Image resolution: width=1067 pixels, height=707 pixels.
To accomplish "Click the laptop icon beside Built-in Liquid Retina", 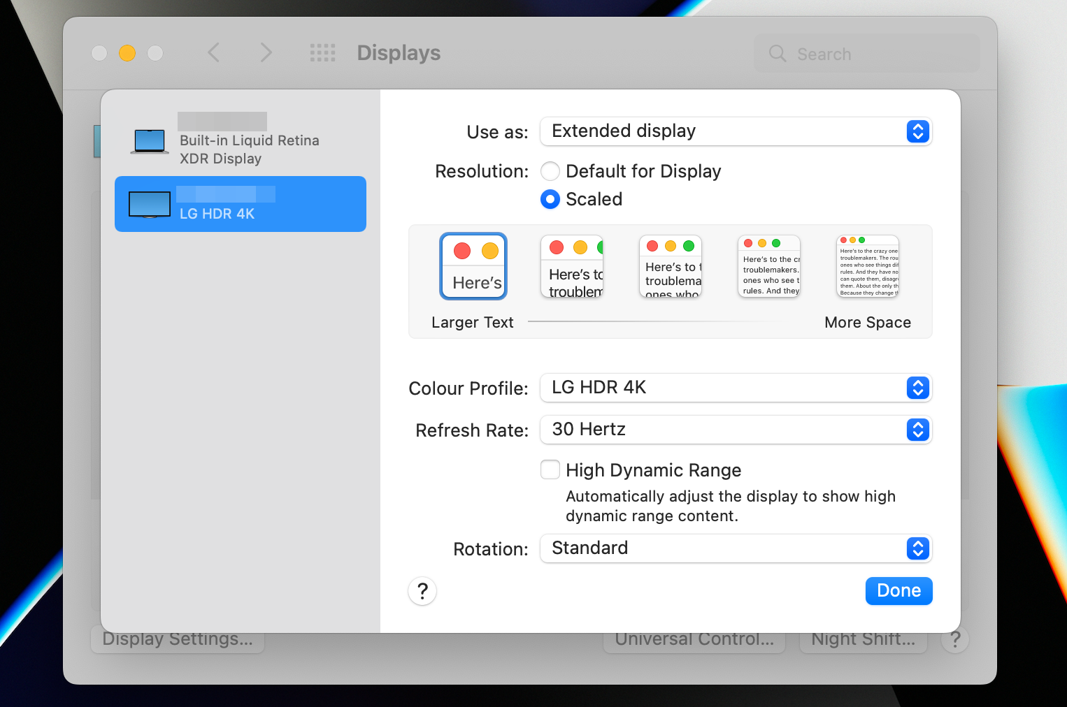I will click(149, 140).
